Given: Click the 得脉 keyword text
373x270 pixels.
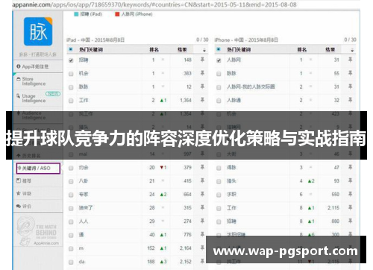Looking at the screenshot, I should coord(231,167).
